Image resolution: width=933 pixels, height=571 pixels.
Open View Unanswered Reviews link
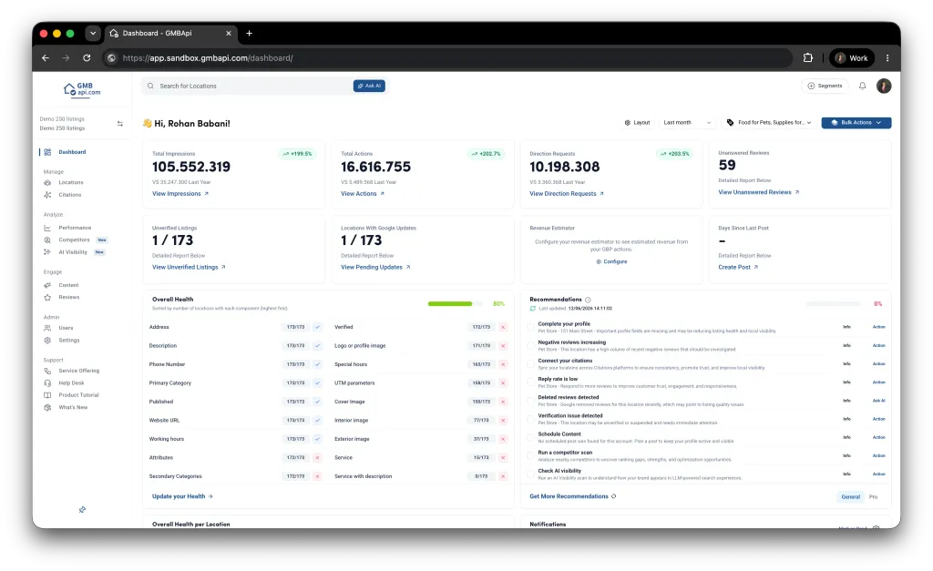pos(758,193)
